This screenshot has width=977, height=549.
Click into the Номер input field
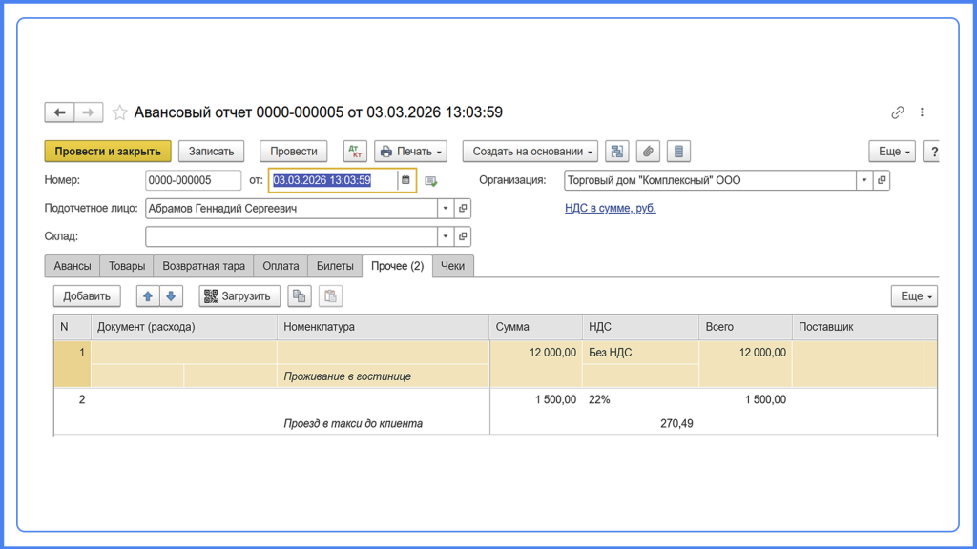(x=193, y=180)
